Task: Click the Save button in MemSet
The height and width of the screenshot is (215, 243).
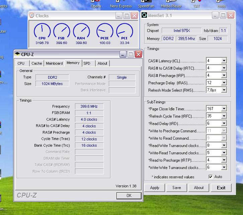Action: pyautogui.click(x=177, y=188)
